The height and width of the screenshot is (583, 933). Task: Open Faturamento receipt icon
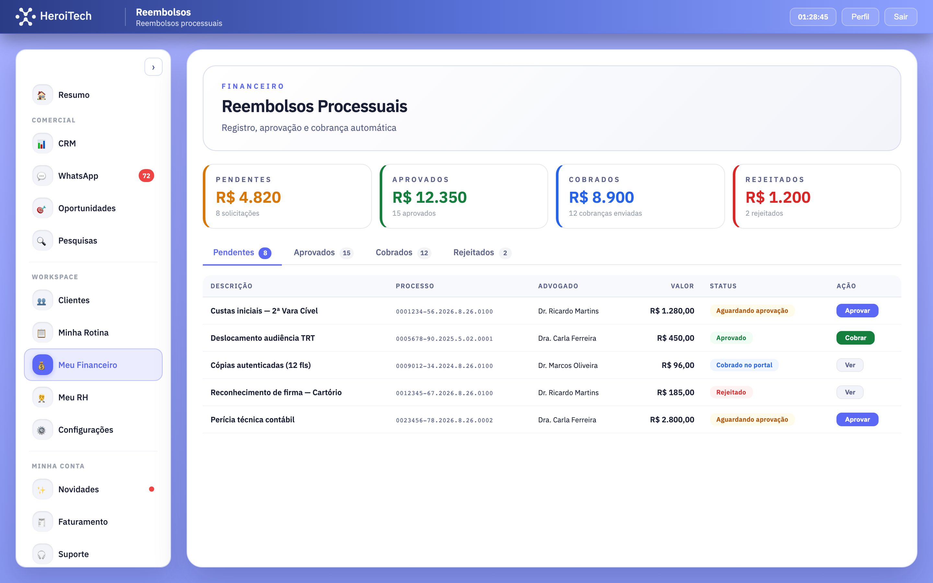42,522
